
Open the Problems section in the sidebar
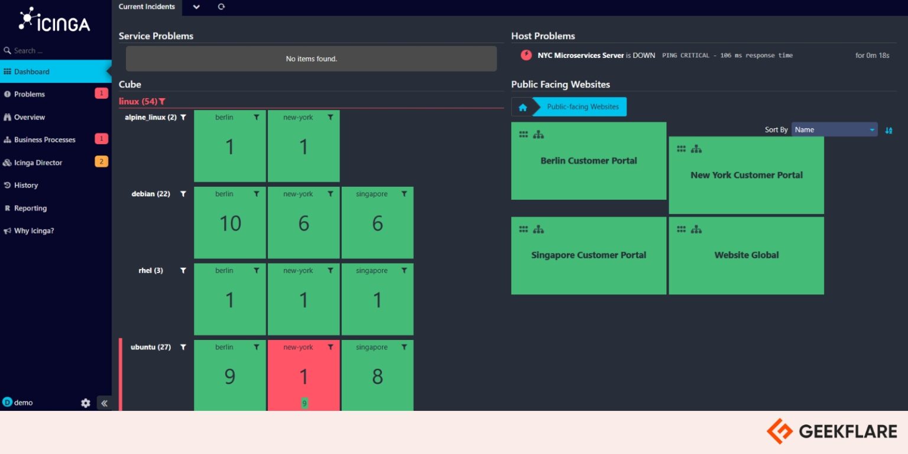point(28,94)
